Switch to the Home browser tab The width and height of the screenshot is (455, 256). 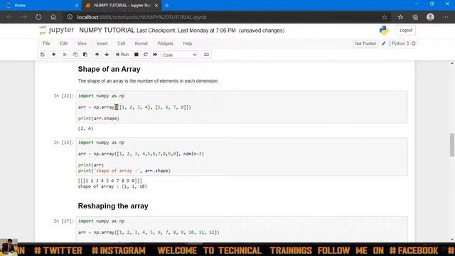click(x=41, y=5)
